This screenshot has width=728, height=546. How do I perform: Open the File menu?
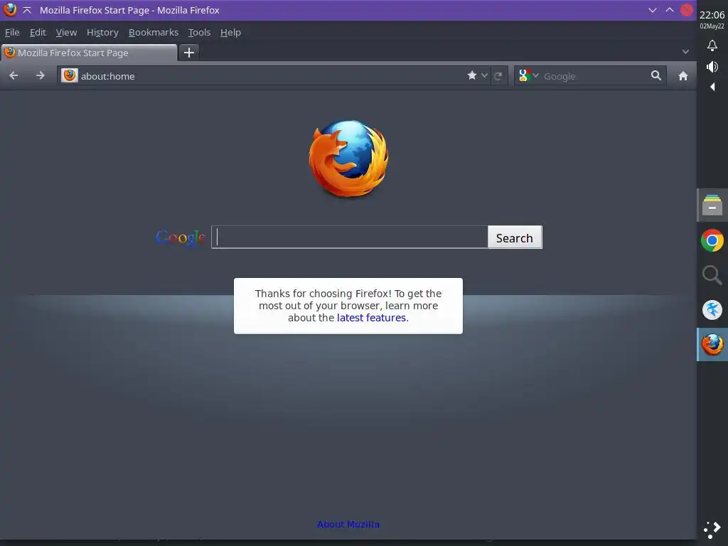[x=12, y=33]
